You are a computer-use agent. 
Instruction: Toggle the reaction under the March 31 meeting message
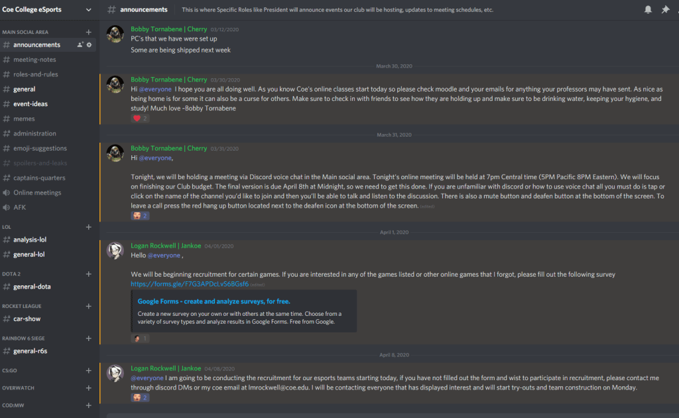[x=140, y=216]
